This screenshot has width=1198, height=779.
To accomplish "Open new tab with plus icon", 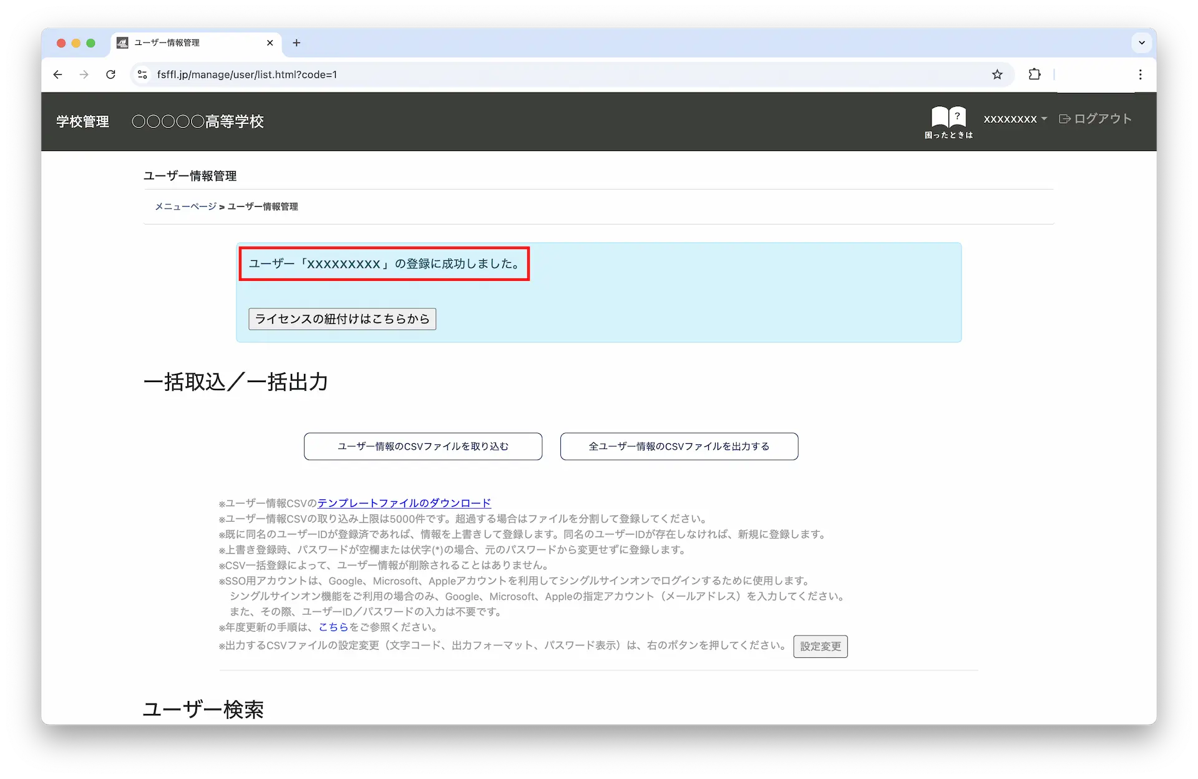I will pos(296,43).
